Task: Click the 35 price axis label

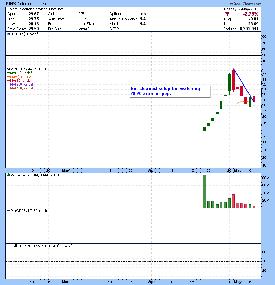Action: [264, 70]
